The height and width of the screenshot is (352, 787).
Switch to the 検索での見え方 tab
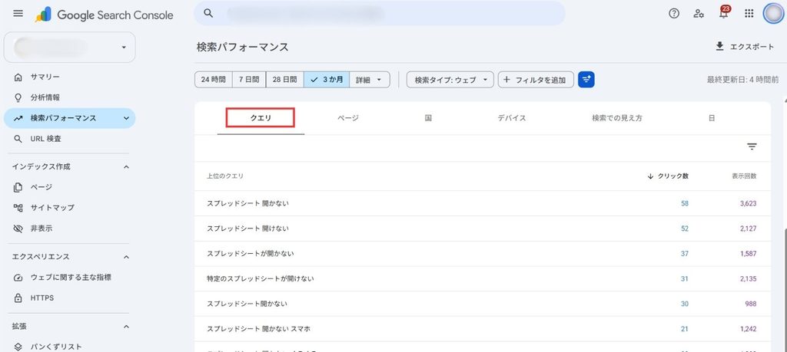point(617,118)
